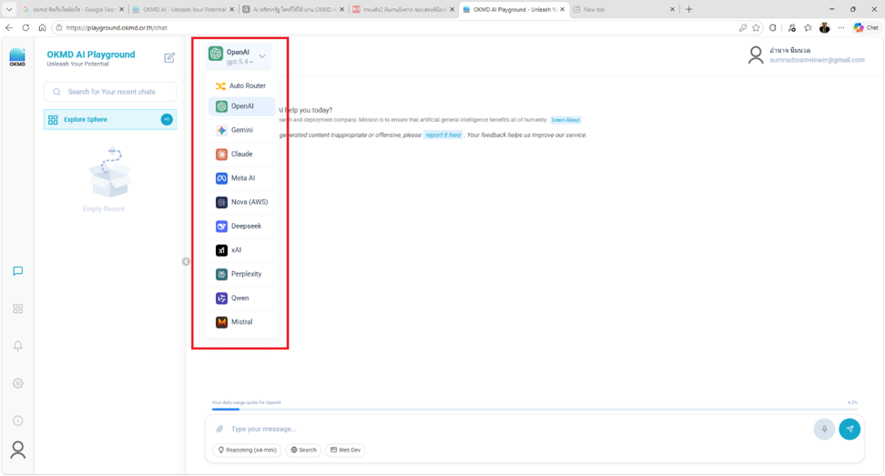Send message with paper plane button
The width and height of the screenshot is (885, 476).
(849, 430)
